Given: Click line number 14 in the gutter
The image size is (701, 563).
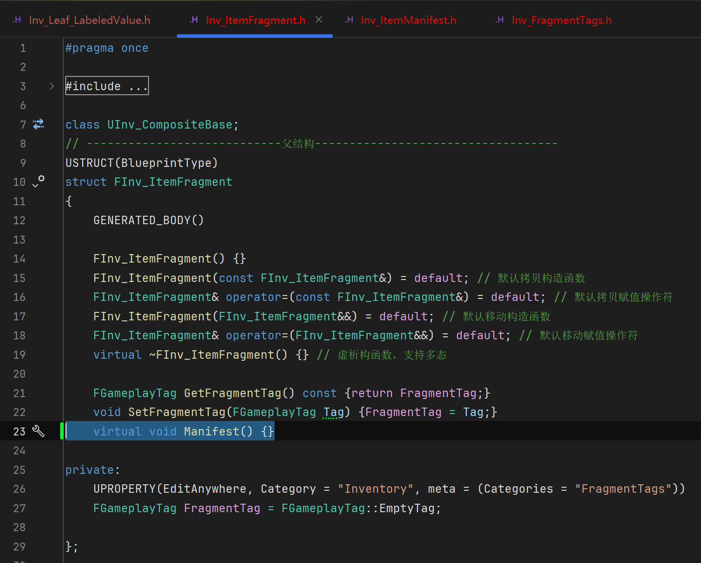Looking at the screenshot, I should click(x=19, y=259).
